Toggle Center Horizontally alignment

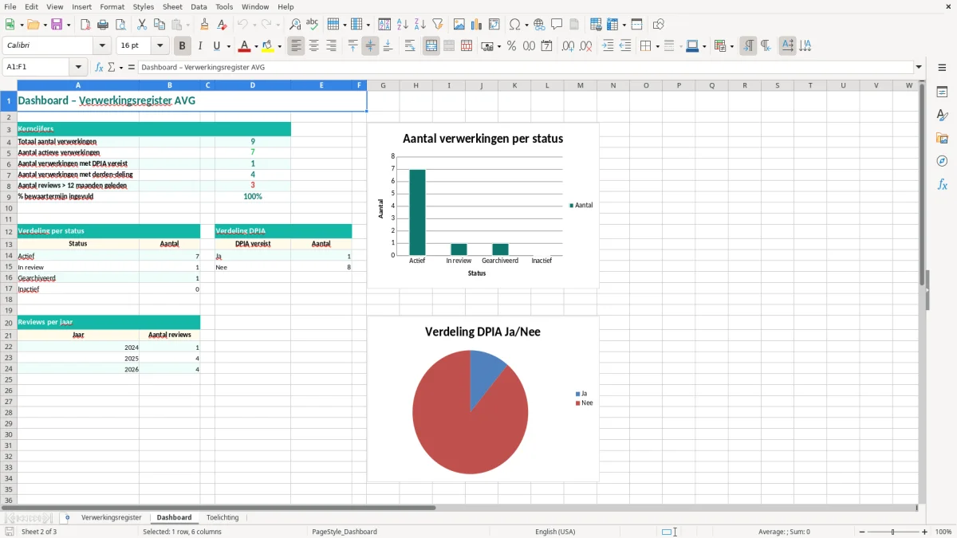tap(314, 46)
